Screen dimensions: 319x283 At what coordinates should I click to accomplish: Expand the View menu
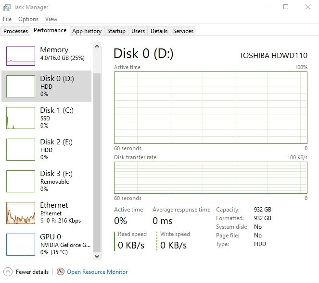click(x=51, y=19)
